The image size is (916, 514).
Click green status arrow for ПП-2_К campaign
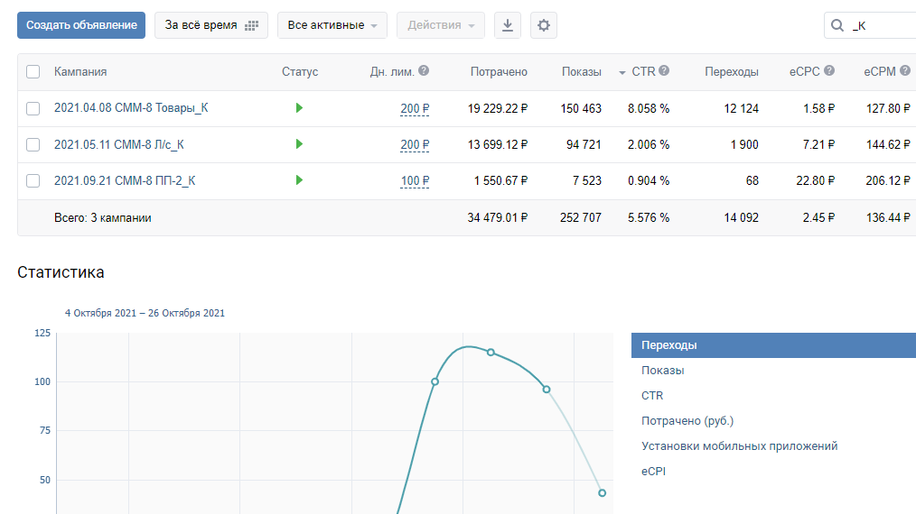coord(299,180)
